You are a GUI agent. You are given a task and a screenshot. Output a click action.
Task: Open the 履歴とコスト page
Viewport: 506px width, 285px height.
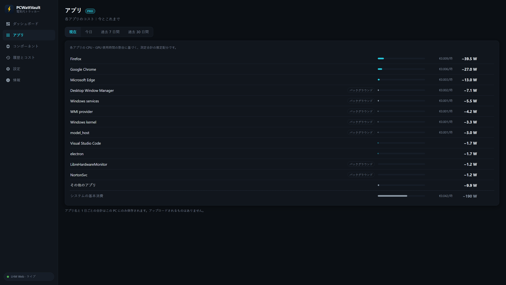point(29,58)
